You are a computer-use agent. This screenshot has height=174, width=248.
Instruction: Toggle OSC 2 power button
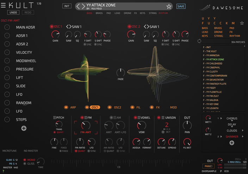129,26
